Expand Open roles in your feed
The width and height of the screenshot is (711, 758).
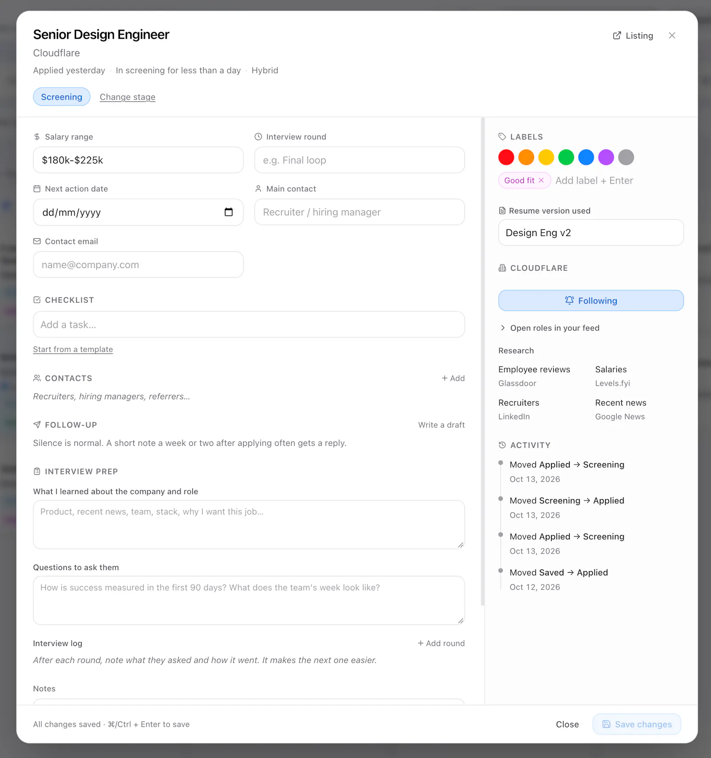[550, 328]
